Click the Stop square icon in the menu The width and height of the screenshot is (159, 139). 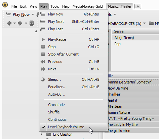coord(43,47)
